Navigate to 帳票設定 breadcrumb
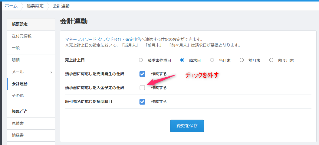The height and width of the screenshot is (145, 319). [x=35, y=6]
